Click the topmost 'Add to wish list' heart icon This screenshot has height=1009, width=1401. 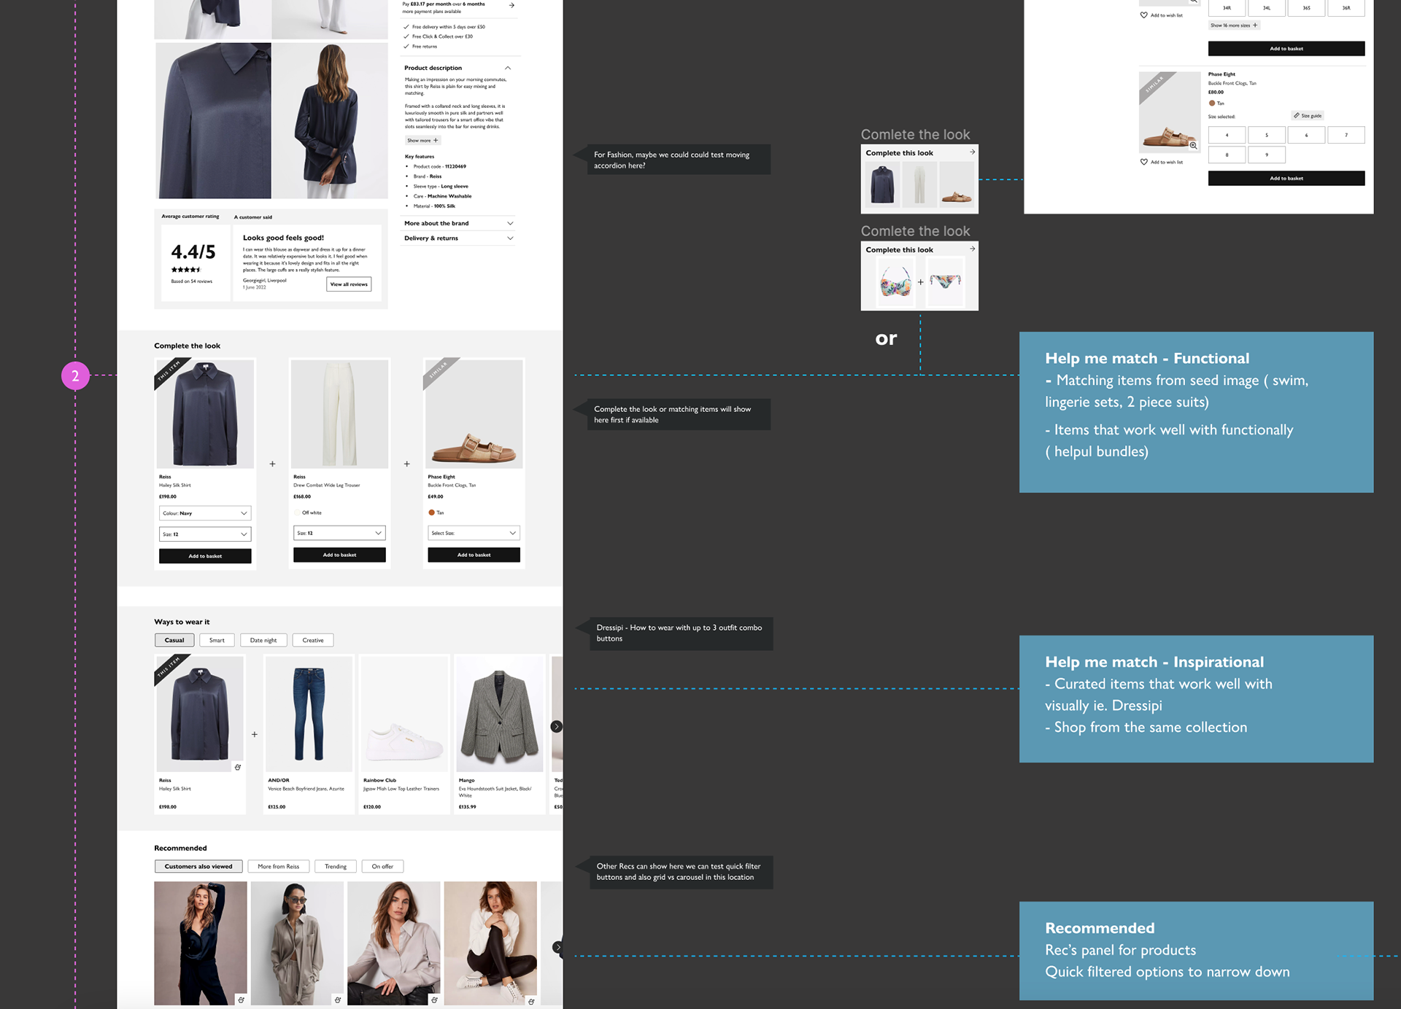1144,15
